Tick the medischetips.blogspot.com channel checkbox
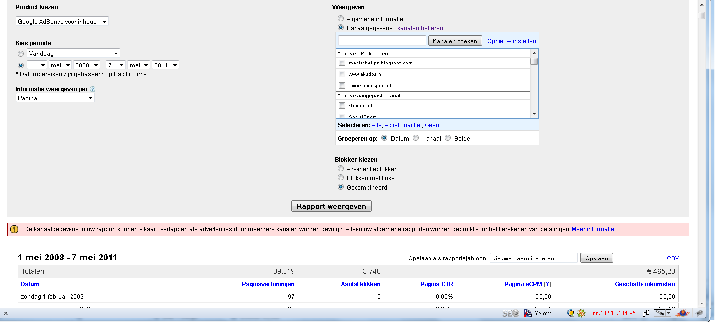Image resolution: width=715 pixels, height=322 pixels. point(342,63)
